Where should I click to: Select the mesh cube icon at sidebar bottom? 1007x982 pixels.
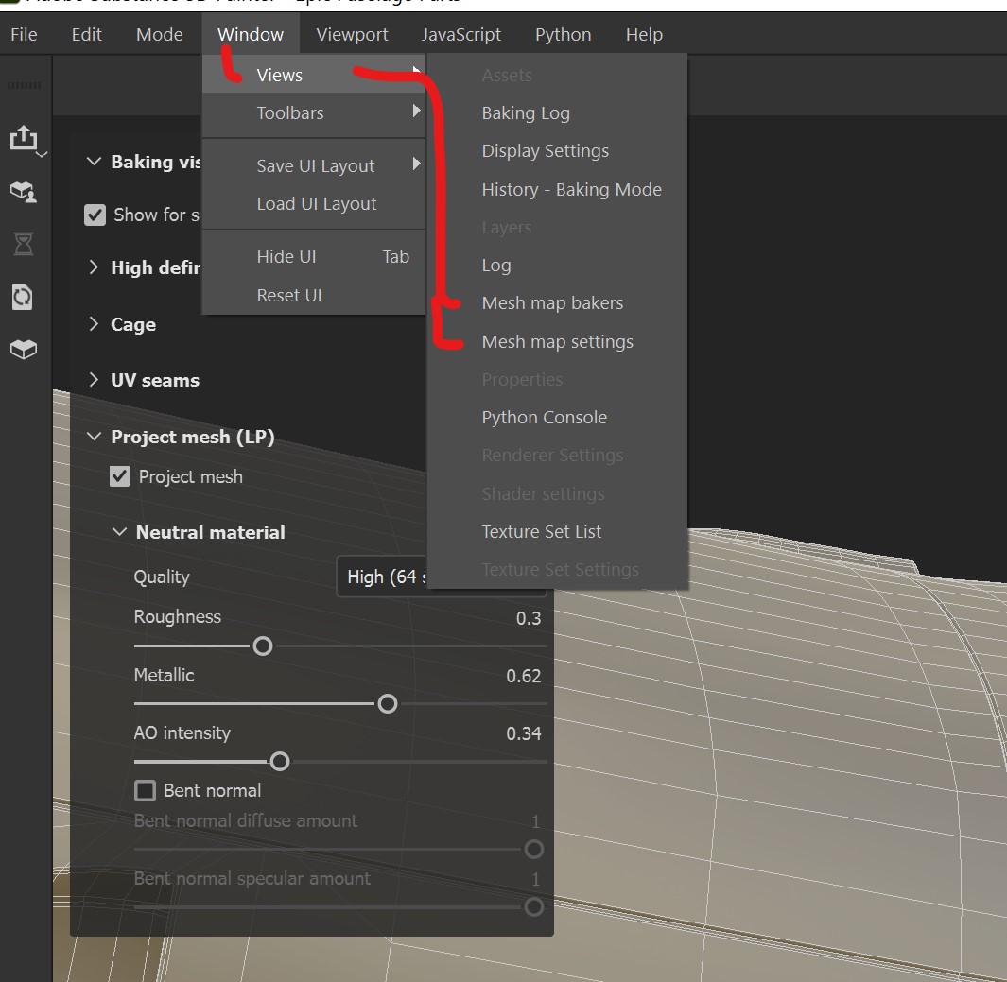click(24, 349)
